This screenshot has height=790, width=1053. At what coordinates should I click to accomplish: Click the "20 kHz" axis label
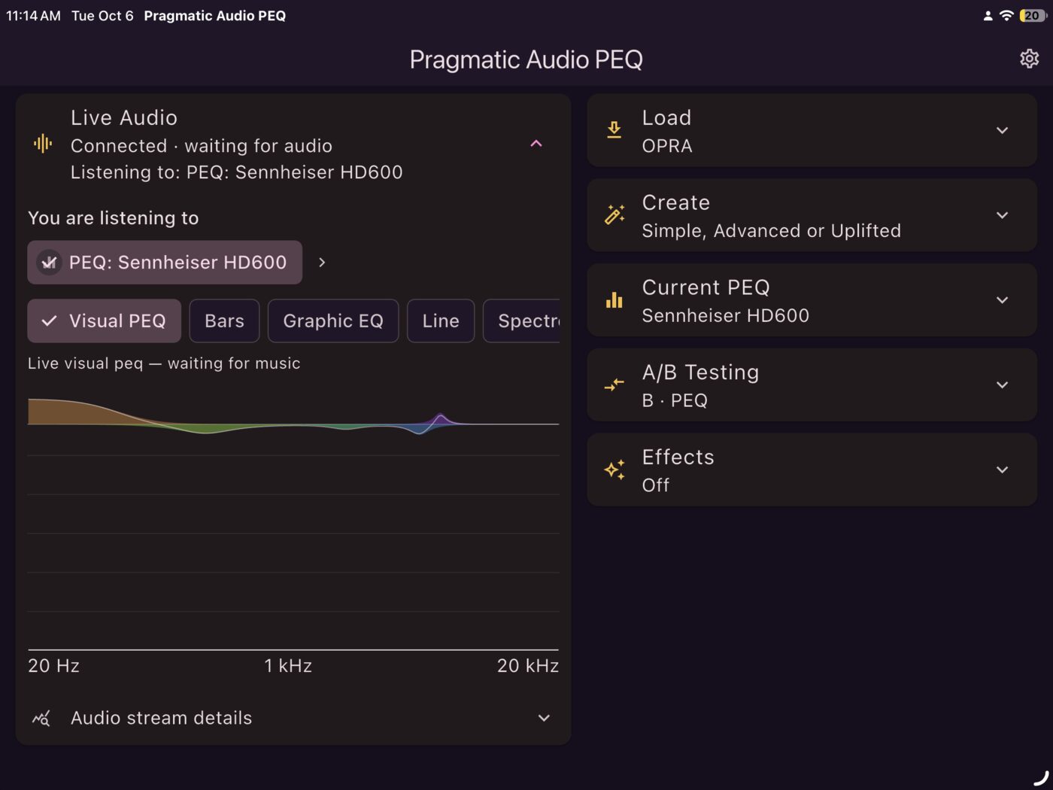click(x=528, y=666)
